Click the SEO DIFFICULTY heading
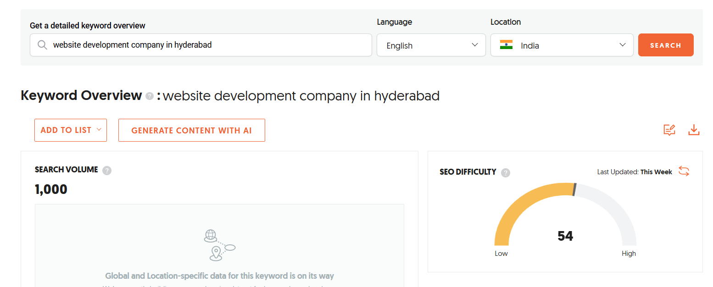 (x=468, y=172)
